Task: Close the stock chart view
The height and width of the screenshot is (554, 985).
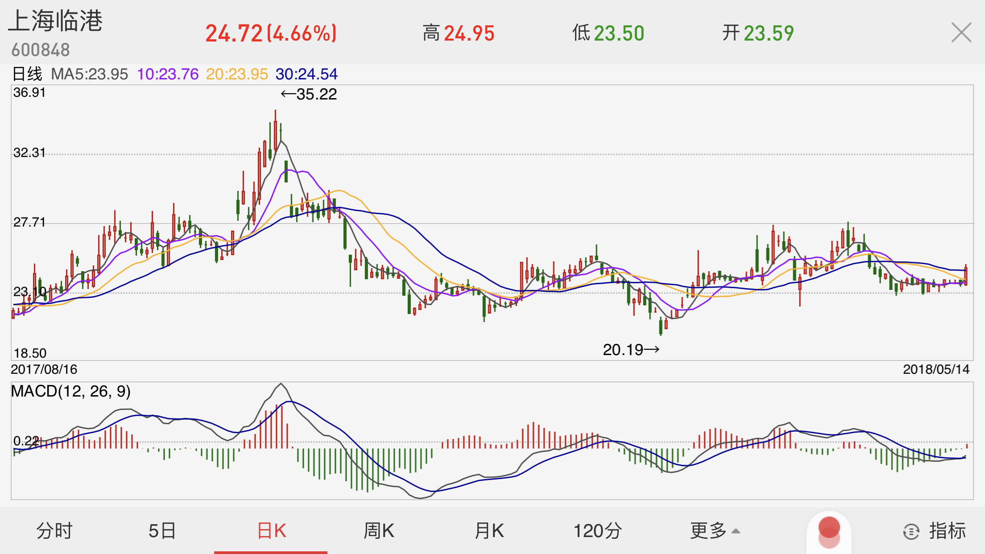Action: [x=961, y=33]
